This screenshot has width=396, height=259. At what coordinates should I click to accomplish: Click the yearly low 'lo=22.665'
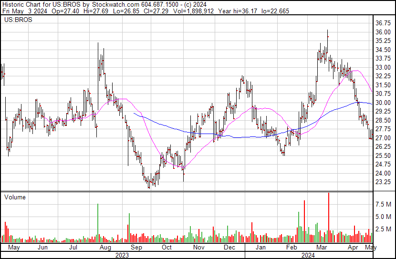[275, 11]
